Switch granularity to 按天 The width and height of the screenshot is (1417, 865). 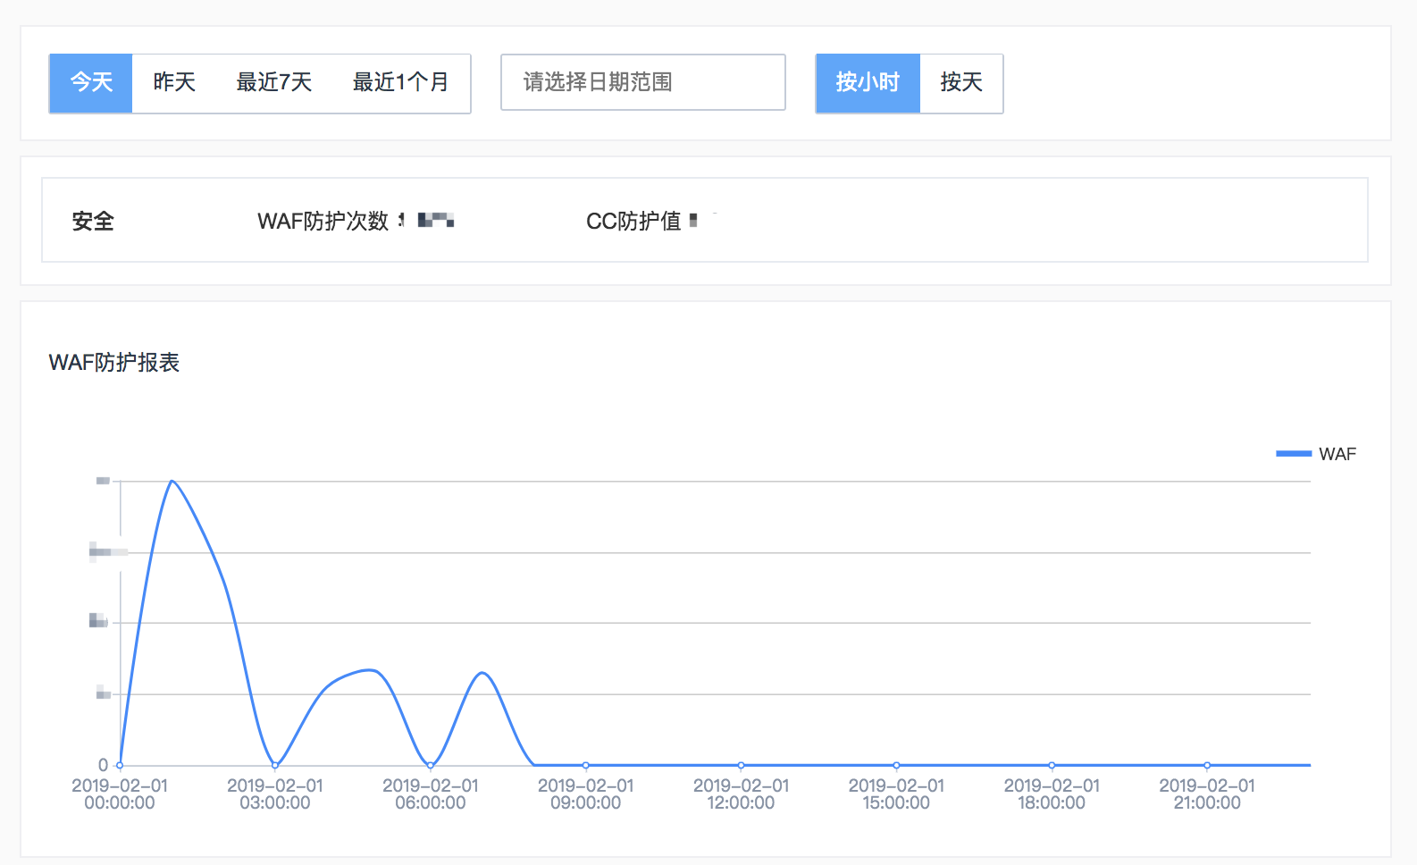tap(961, 83)
